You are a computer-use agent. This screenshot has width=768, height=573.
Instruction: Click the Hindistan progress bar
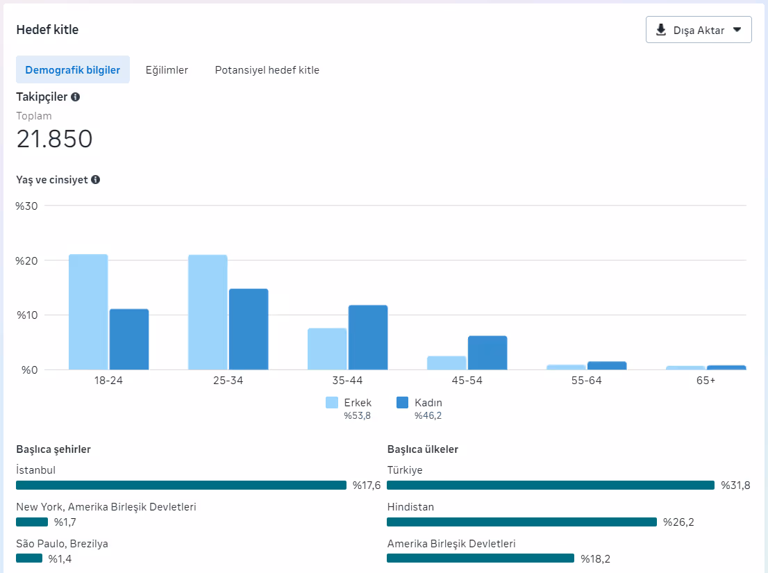[x=521, y=522]
